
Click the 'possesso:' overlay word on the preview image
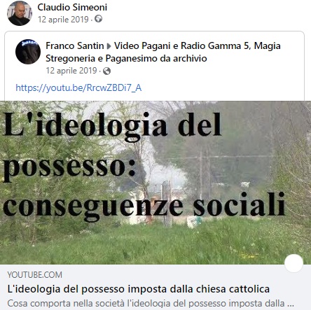(69, 168)
